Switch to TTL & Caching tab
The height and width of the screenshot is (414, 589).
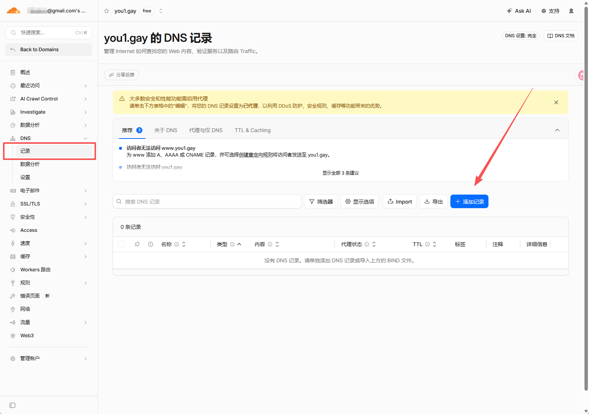[x=253, y=130]
